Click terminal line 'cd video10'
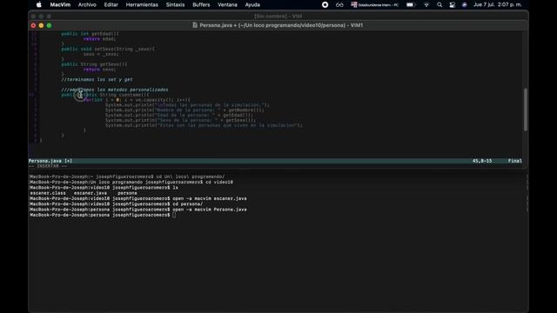 click(x=131, y=182)
